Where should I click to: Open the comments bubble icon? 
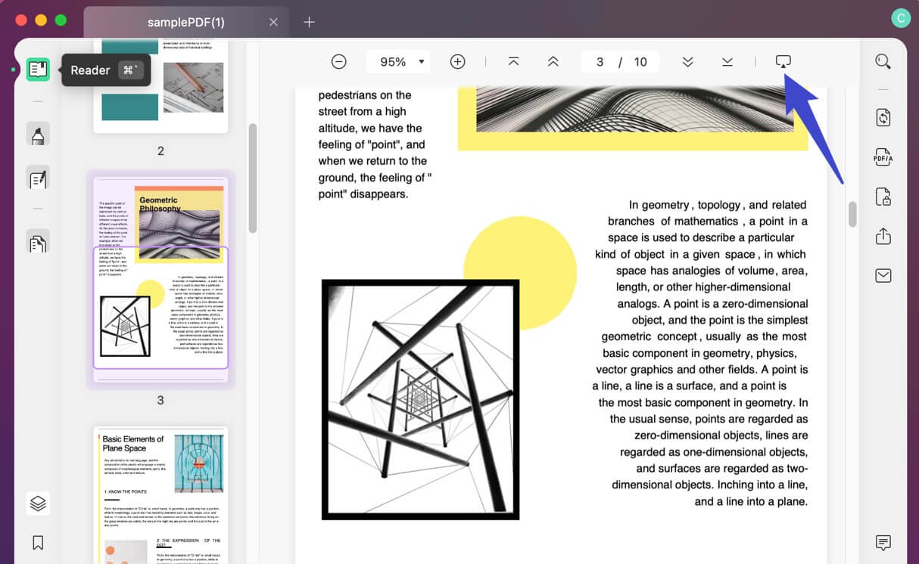coord(883,543)
